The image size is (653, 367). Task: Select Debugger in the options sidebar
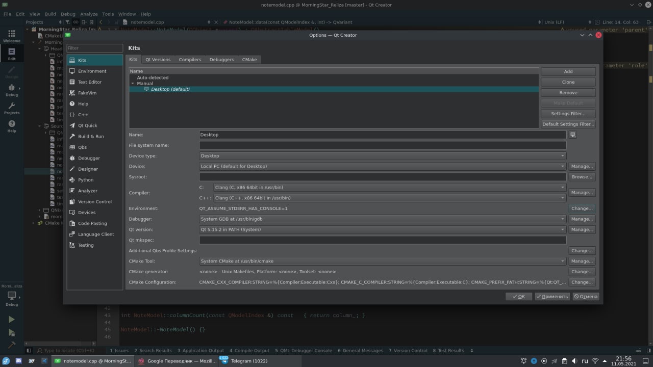tap(95, 158)
